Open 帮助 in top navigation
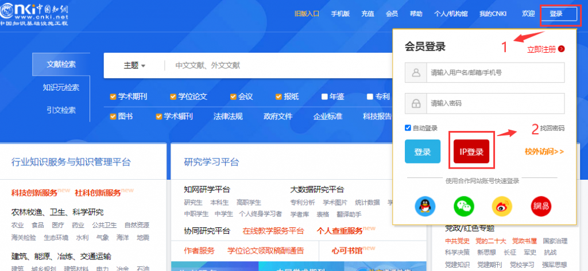The height and width of the screenshot is (271, 588). coord(416,14)
